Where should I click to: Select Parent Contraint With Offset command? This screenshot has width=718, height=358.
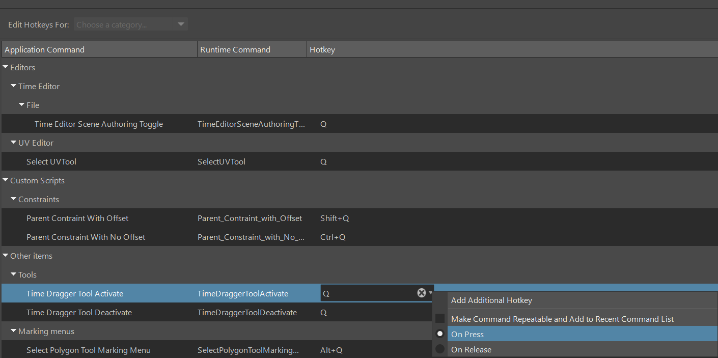(x=77, y=218)
